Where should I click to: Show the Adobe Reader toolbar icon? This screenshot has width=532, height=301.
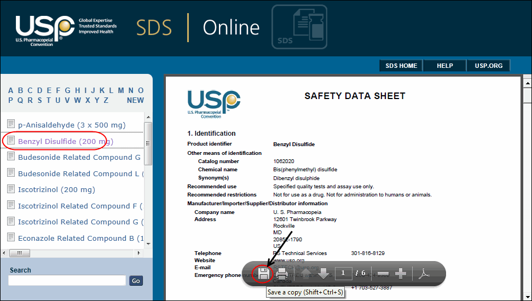[x=424, y=274]
